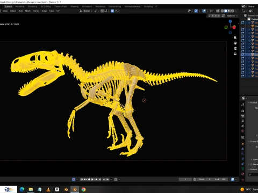
Task: Add a new workspace with plus button
Action: click(156, 6)
